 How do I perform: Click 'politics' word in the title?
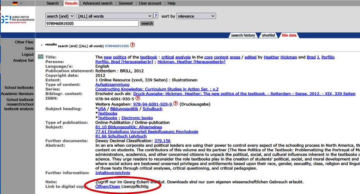coord(120,57)
